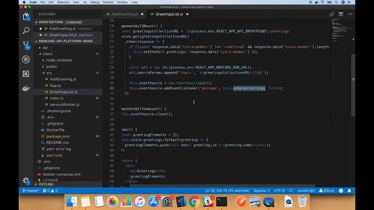Open README.md in the file tree

coord(57,142)
